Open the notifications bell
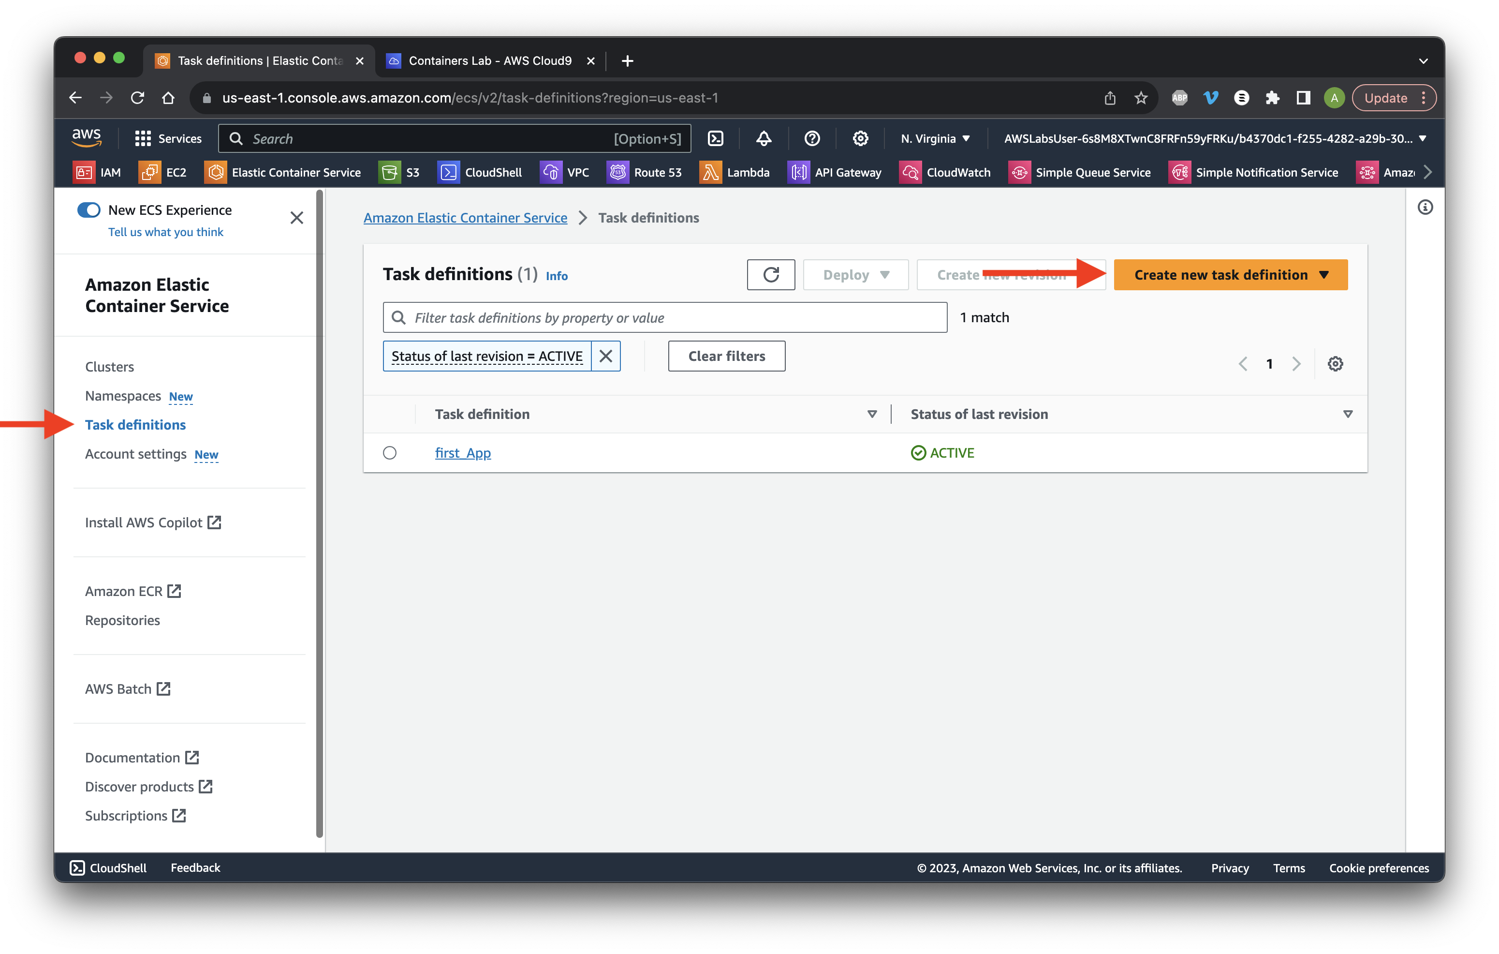This screenshot has height=954, width=1499. click(x=764, y=138)
